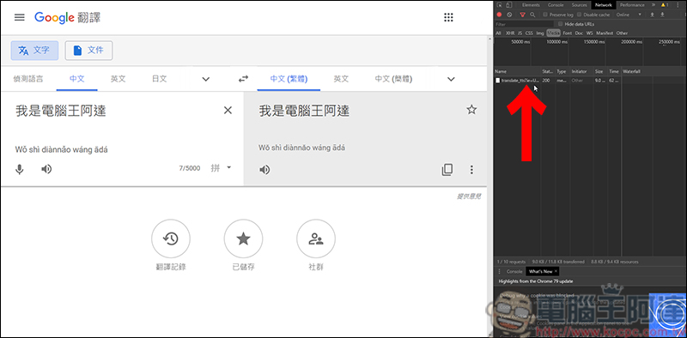Toggle the Media resource filter
The height and width of the screenshot is (338, 687).
[x=553, y=33]
